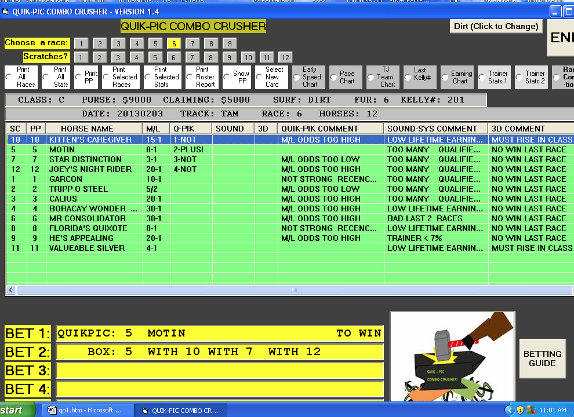574x417 pixels.
Task: Select the Print All Races radio button
Action: click(x=9, y=77)
